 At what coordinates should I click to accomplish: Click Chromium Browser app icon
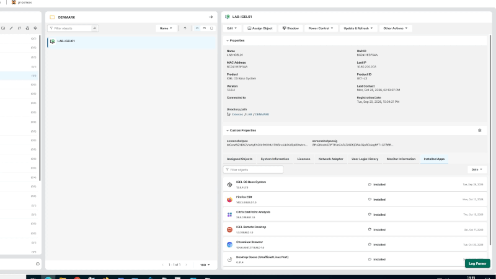click(x=229, y=244)
